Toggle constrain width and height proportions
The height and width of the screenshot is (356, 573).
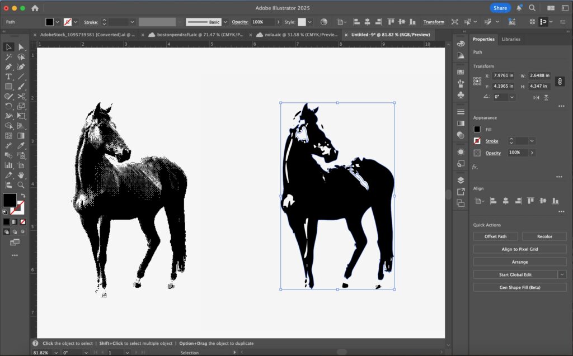[x=560, y=82]
